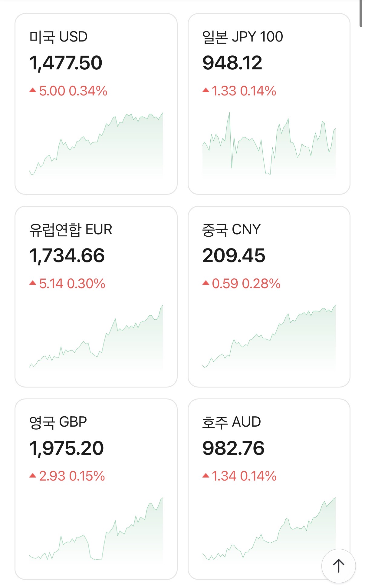365x586 pixels.
Task: Click the red up-triangle on CNY card
Action: [x=206, y=283]
